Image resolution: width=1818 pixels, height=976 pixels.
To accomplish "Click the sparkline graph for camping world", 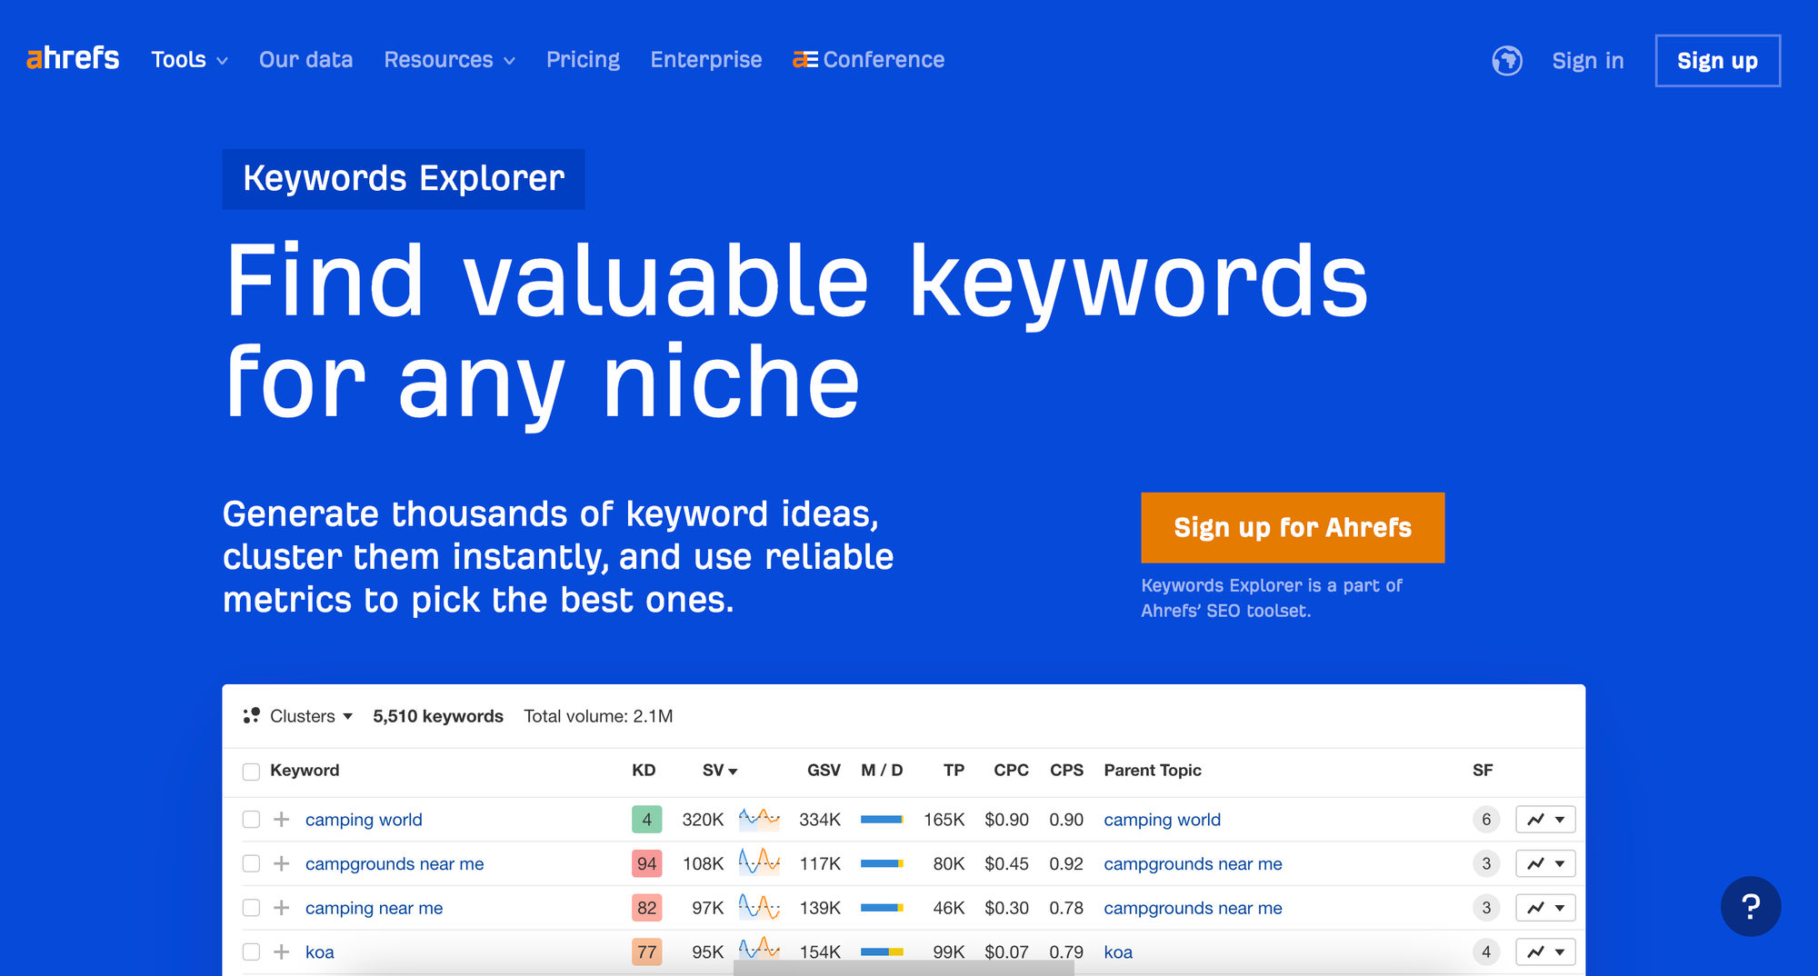I will point(759,819).
